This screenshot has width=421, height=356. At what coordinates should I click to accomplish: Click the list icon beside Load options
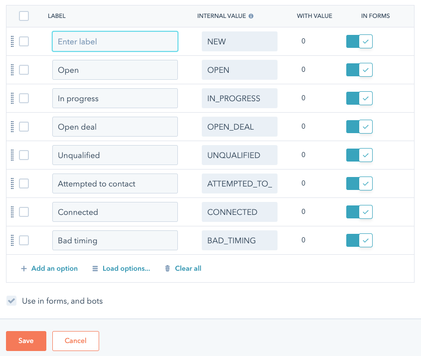coord(95,268)
